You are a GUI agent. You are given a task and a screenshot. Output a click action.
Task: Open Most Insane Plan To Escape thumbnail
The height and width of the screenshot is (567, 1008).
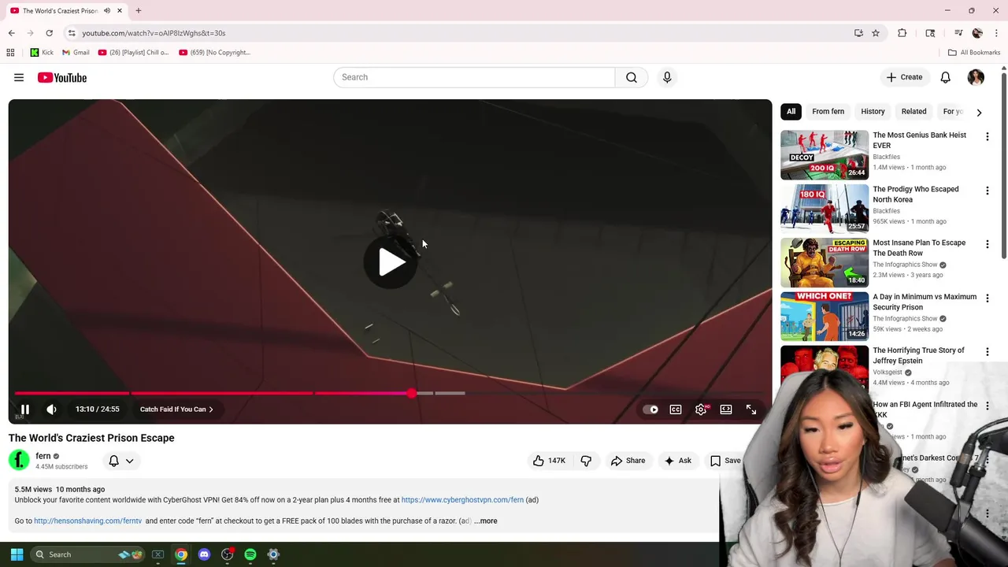pyautogui.click(x=825, y=263)
